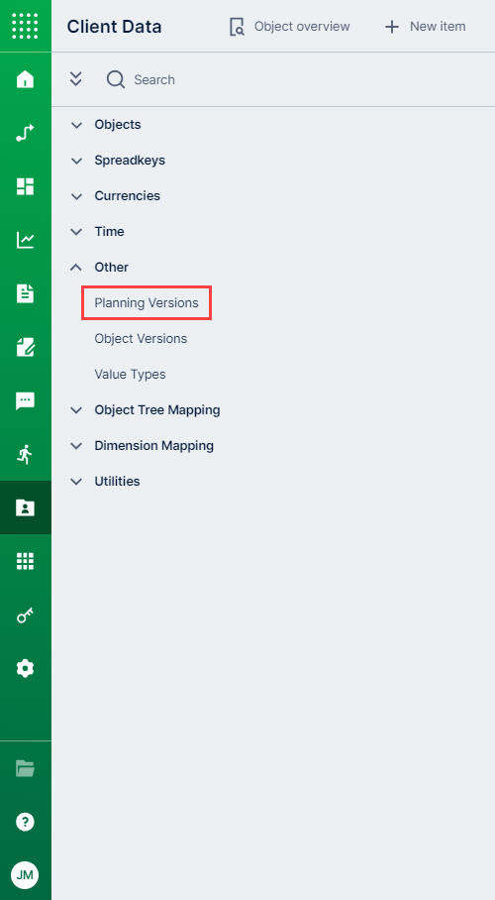This screenshot has height=900, width=495.
Task: Open the workflow route icon in sidebar
Action: (x=25, y=133)
